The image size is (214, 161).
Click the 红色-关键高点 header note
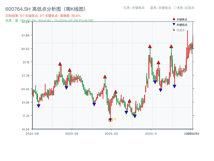click(134, 8)
